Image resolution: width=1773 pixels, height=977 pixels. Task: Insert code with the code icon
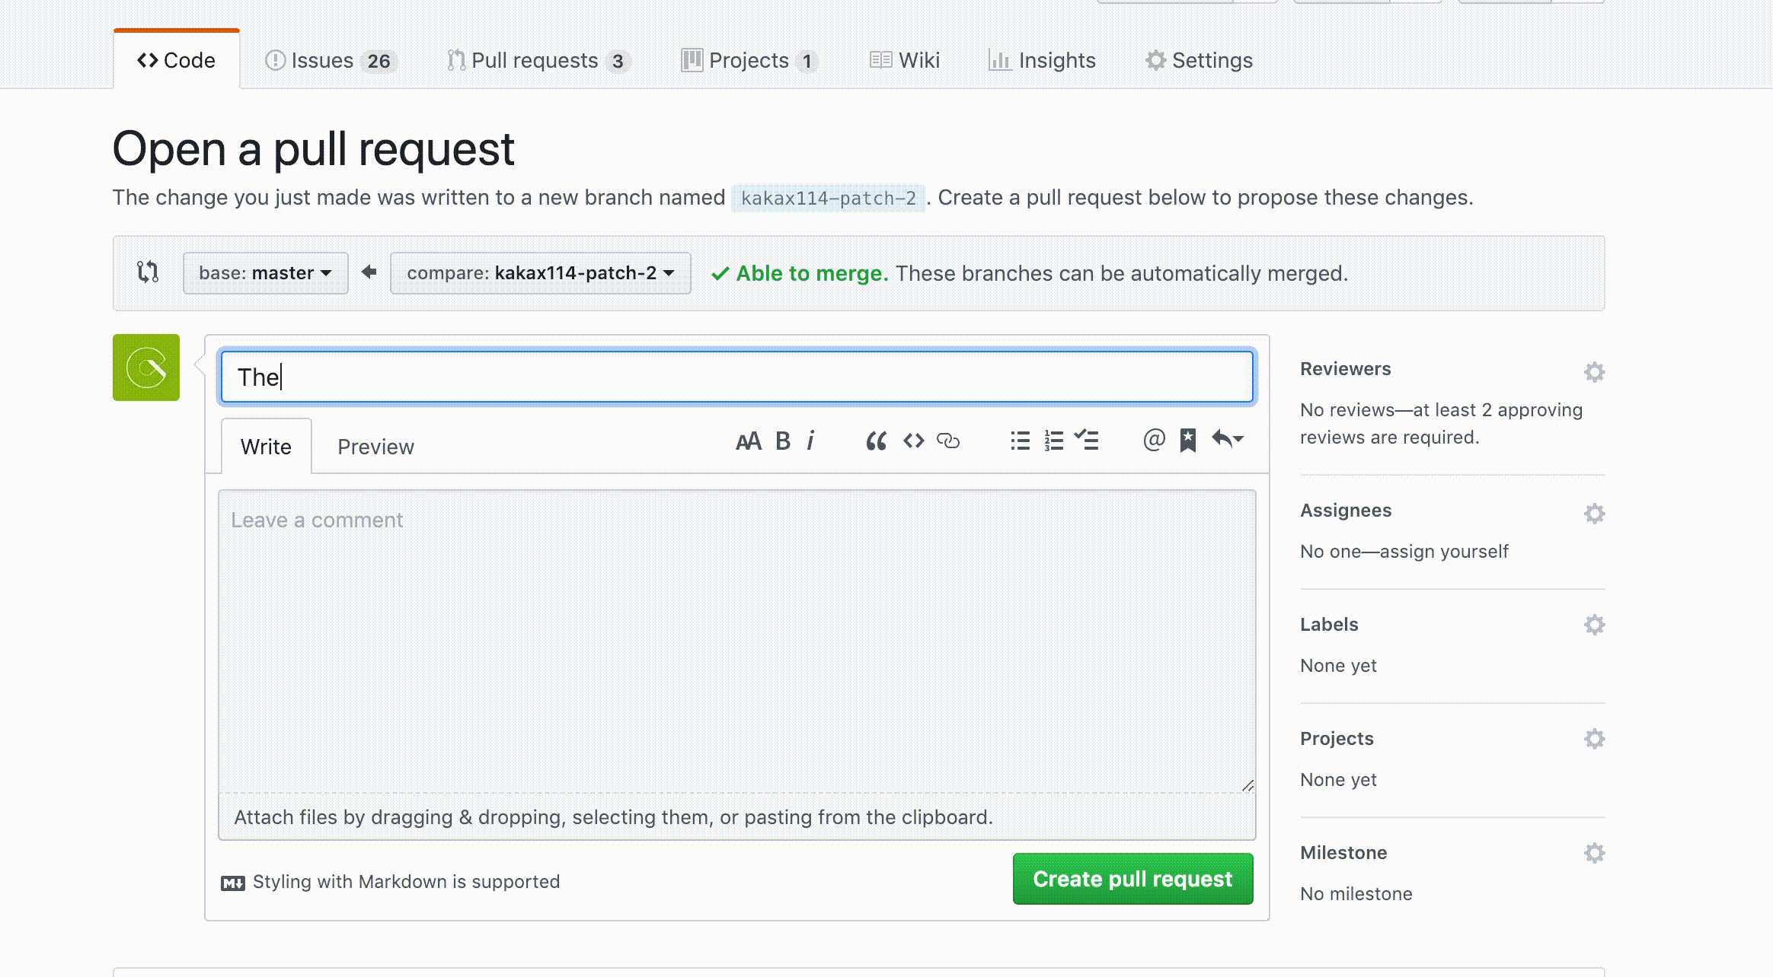click(913, 441)
